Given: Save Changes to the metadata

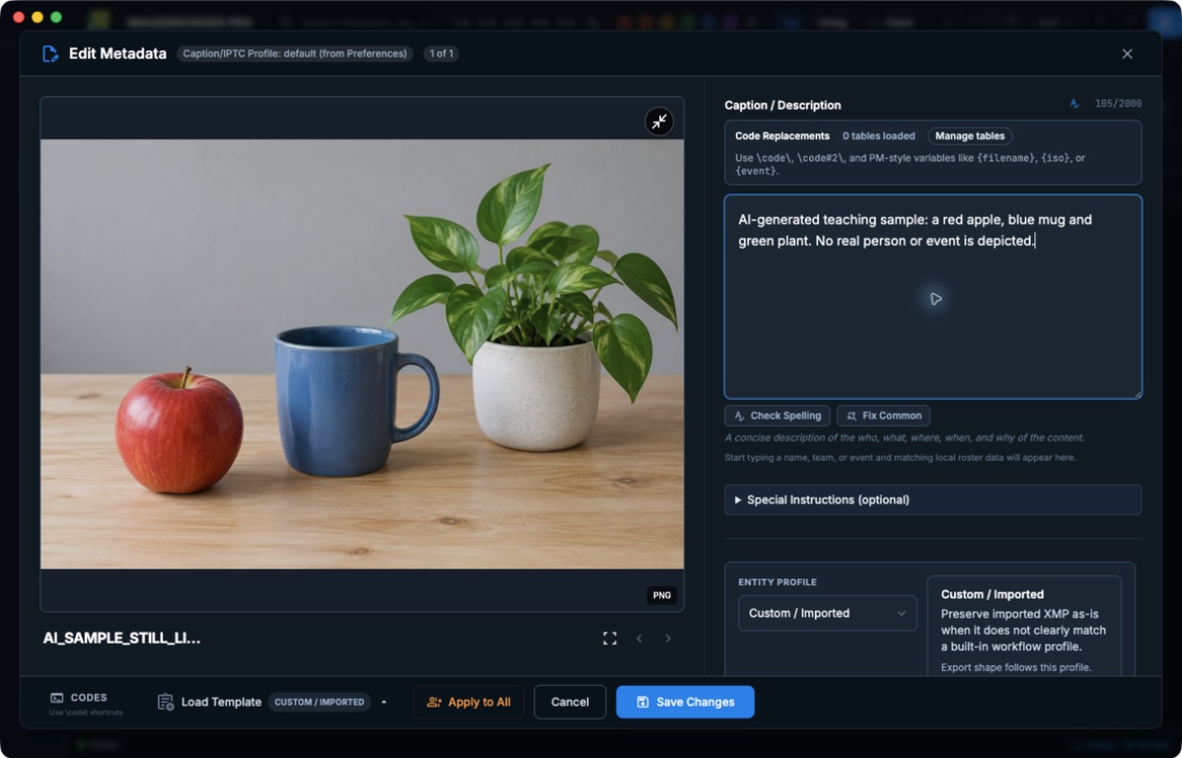Looking at the screenshot, I should pos(686,702).
